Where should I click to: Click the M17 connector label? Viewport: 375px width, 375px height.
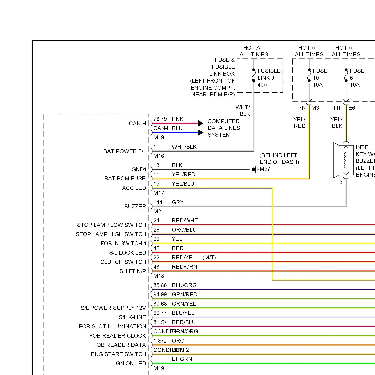(x=159, y=193)
